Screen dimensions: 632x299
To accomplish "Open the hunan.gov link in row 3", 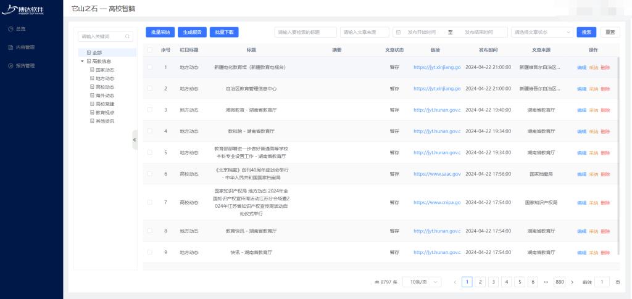I will [x=437, y=110].
